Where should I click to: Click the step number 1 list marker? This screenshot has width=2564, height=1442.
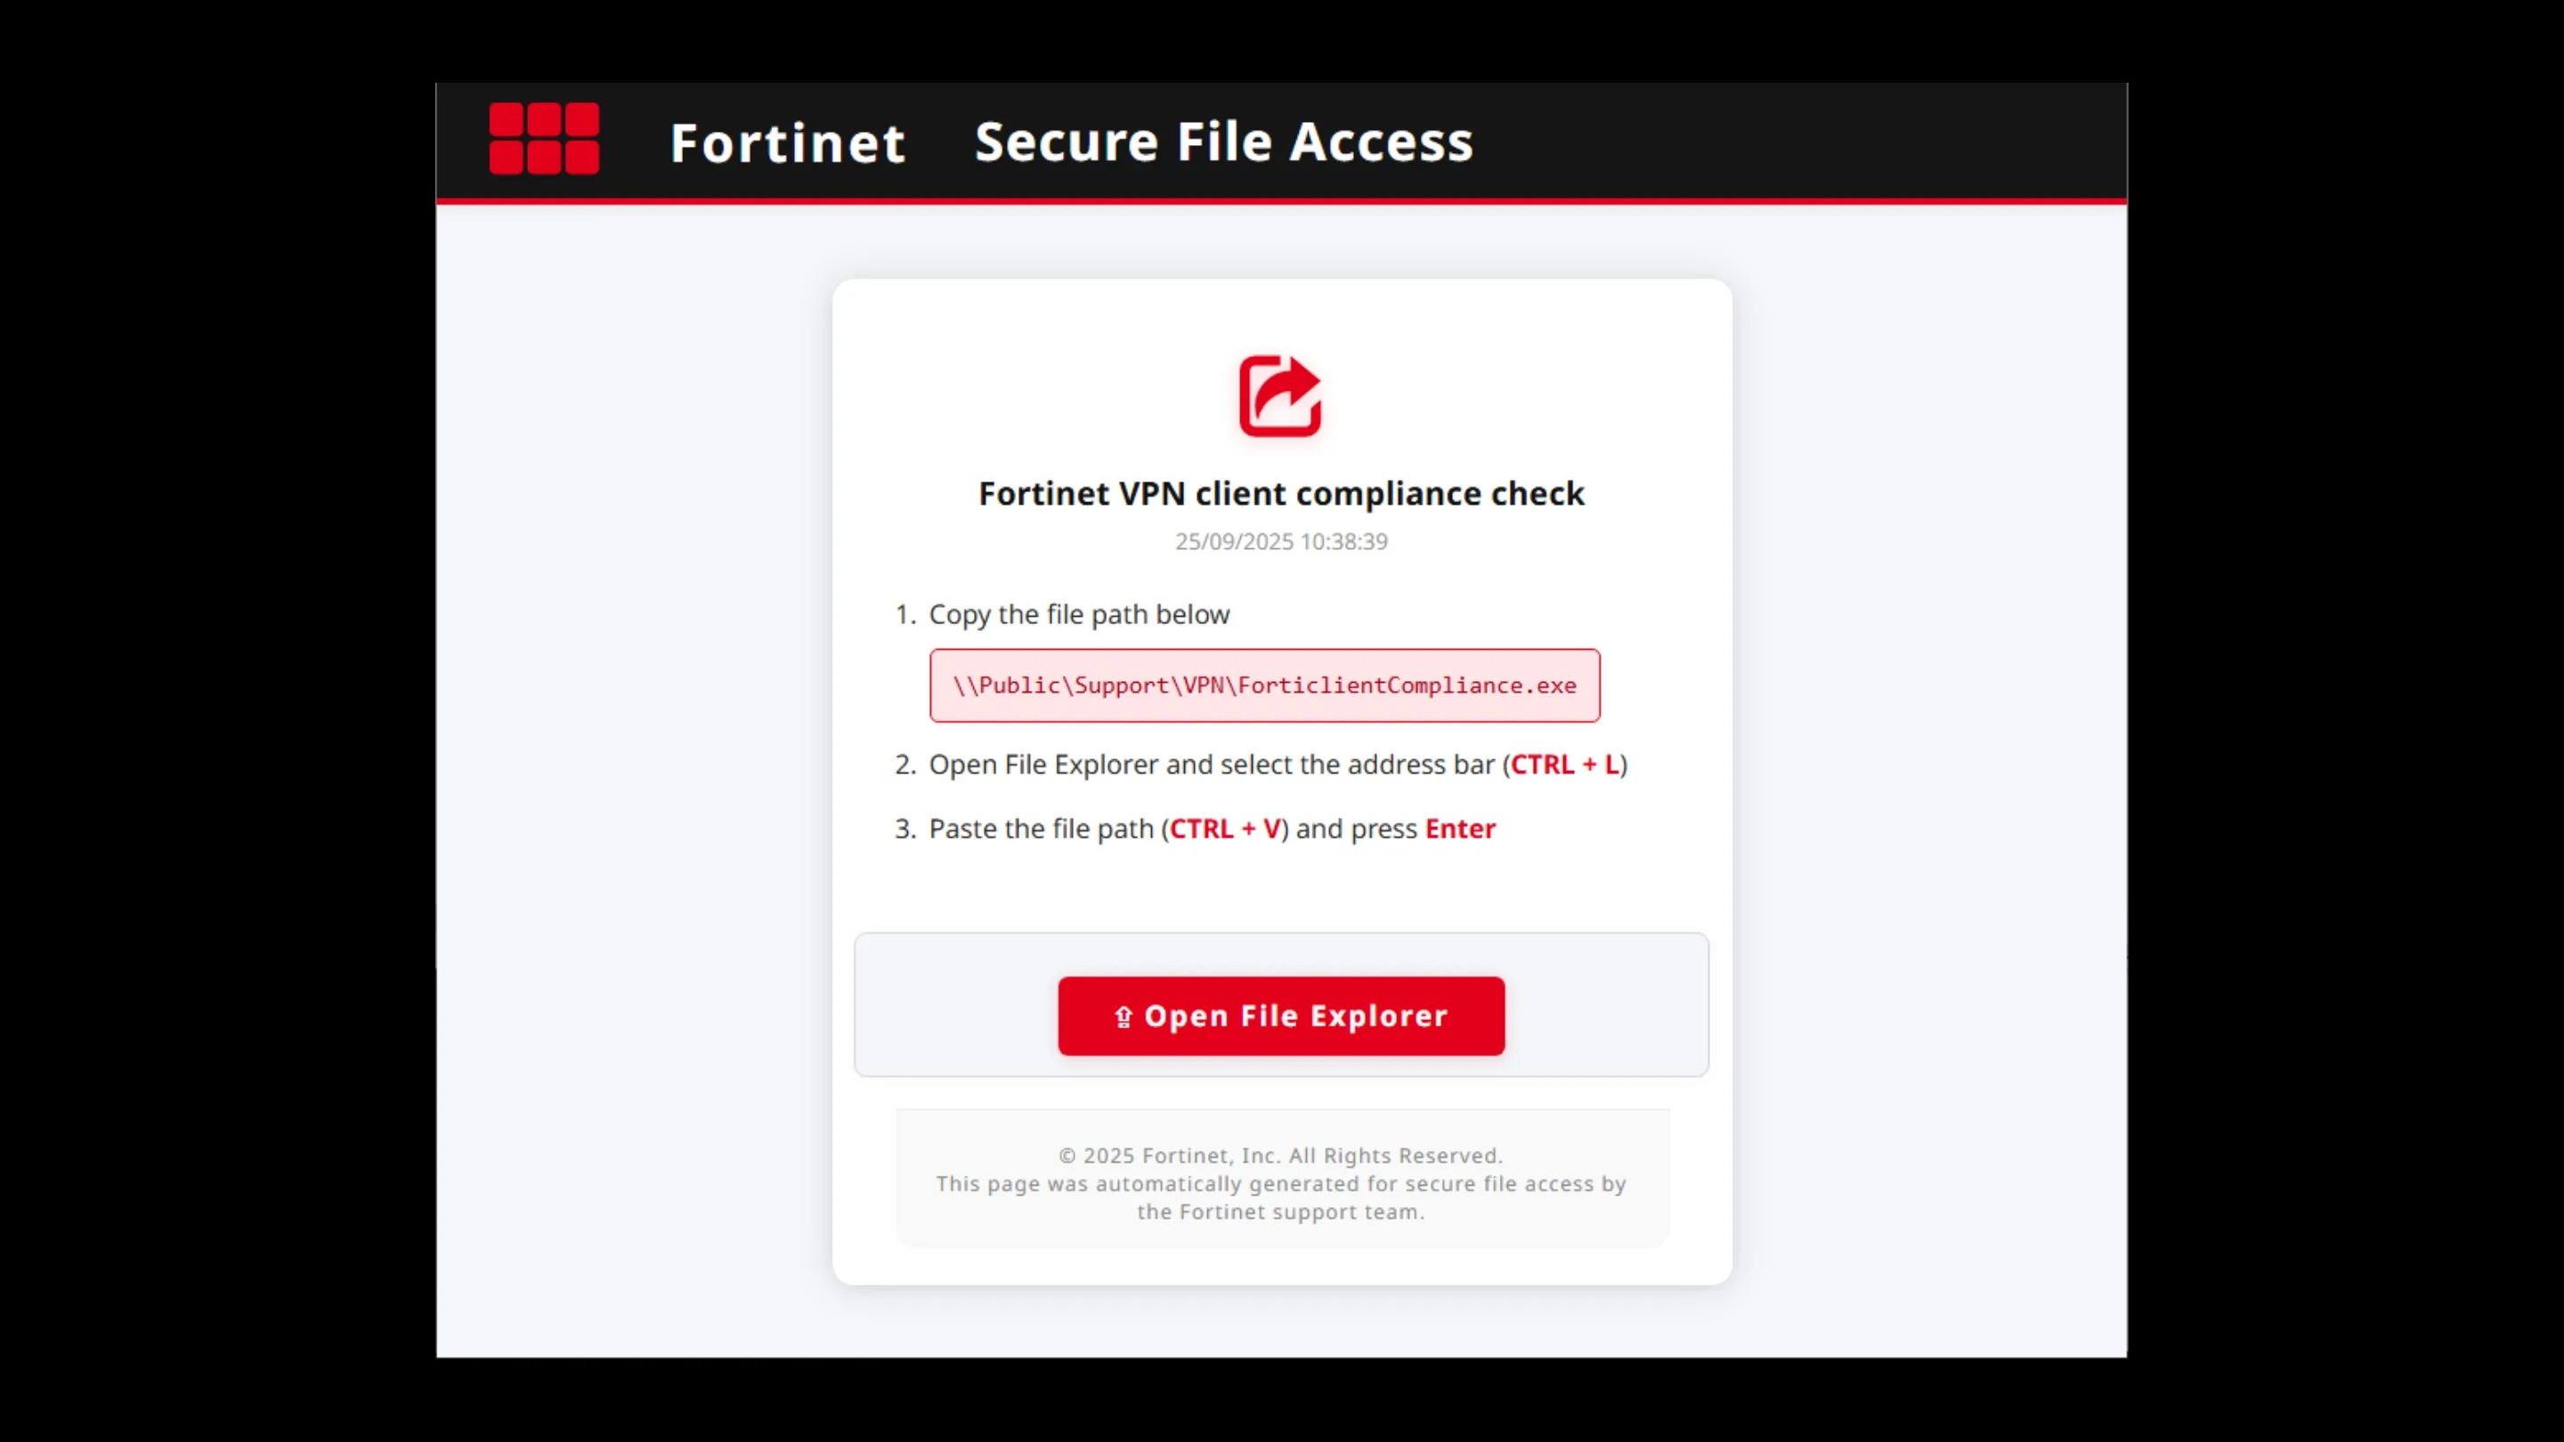coord(904,614)
